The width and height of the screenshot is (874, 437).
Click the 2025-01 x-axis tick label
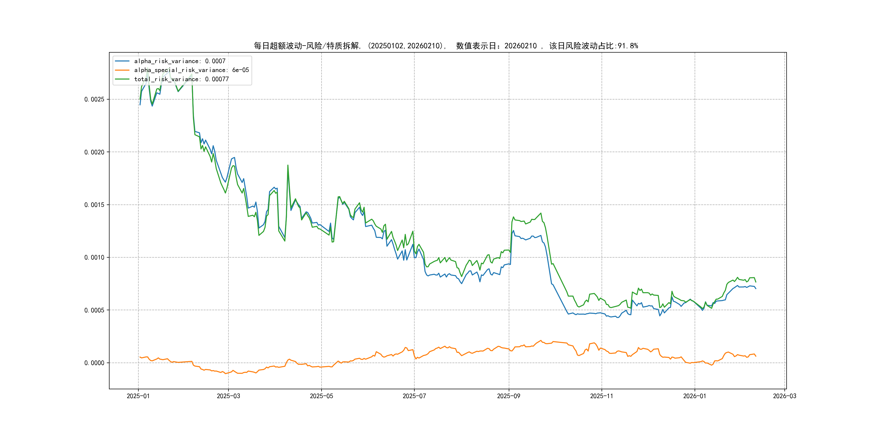pyautogui.click(x=138, y=396)
